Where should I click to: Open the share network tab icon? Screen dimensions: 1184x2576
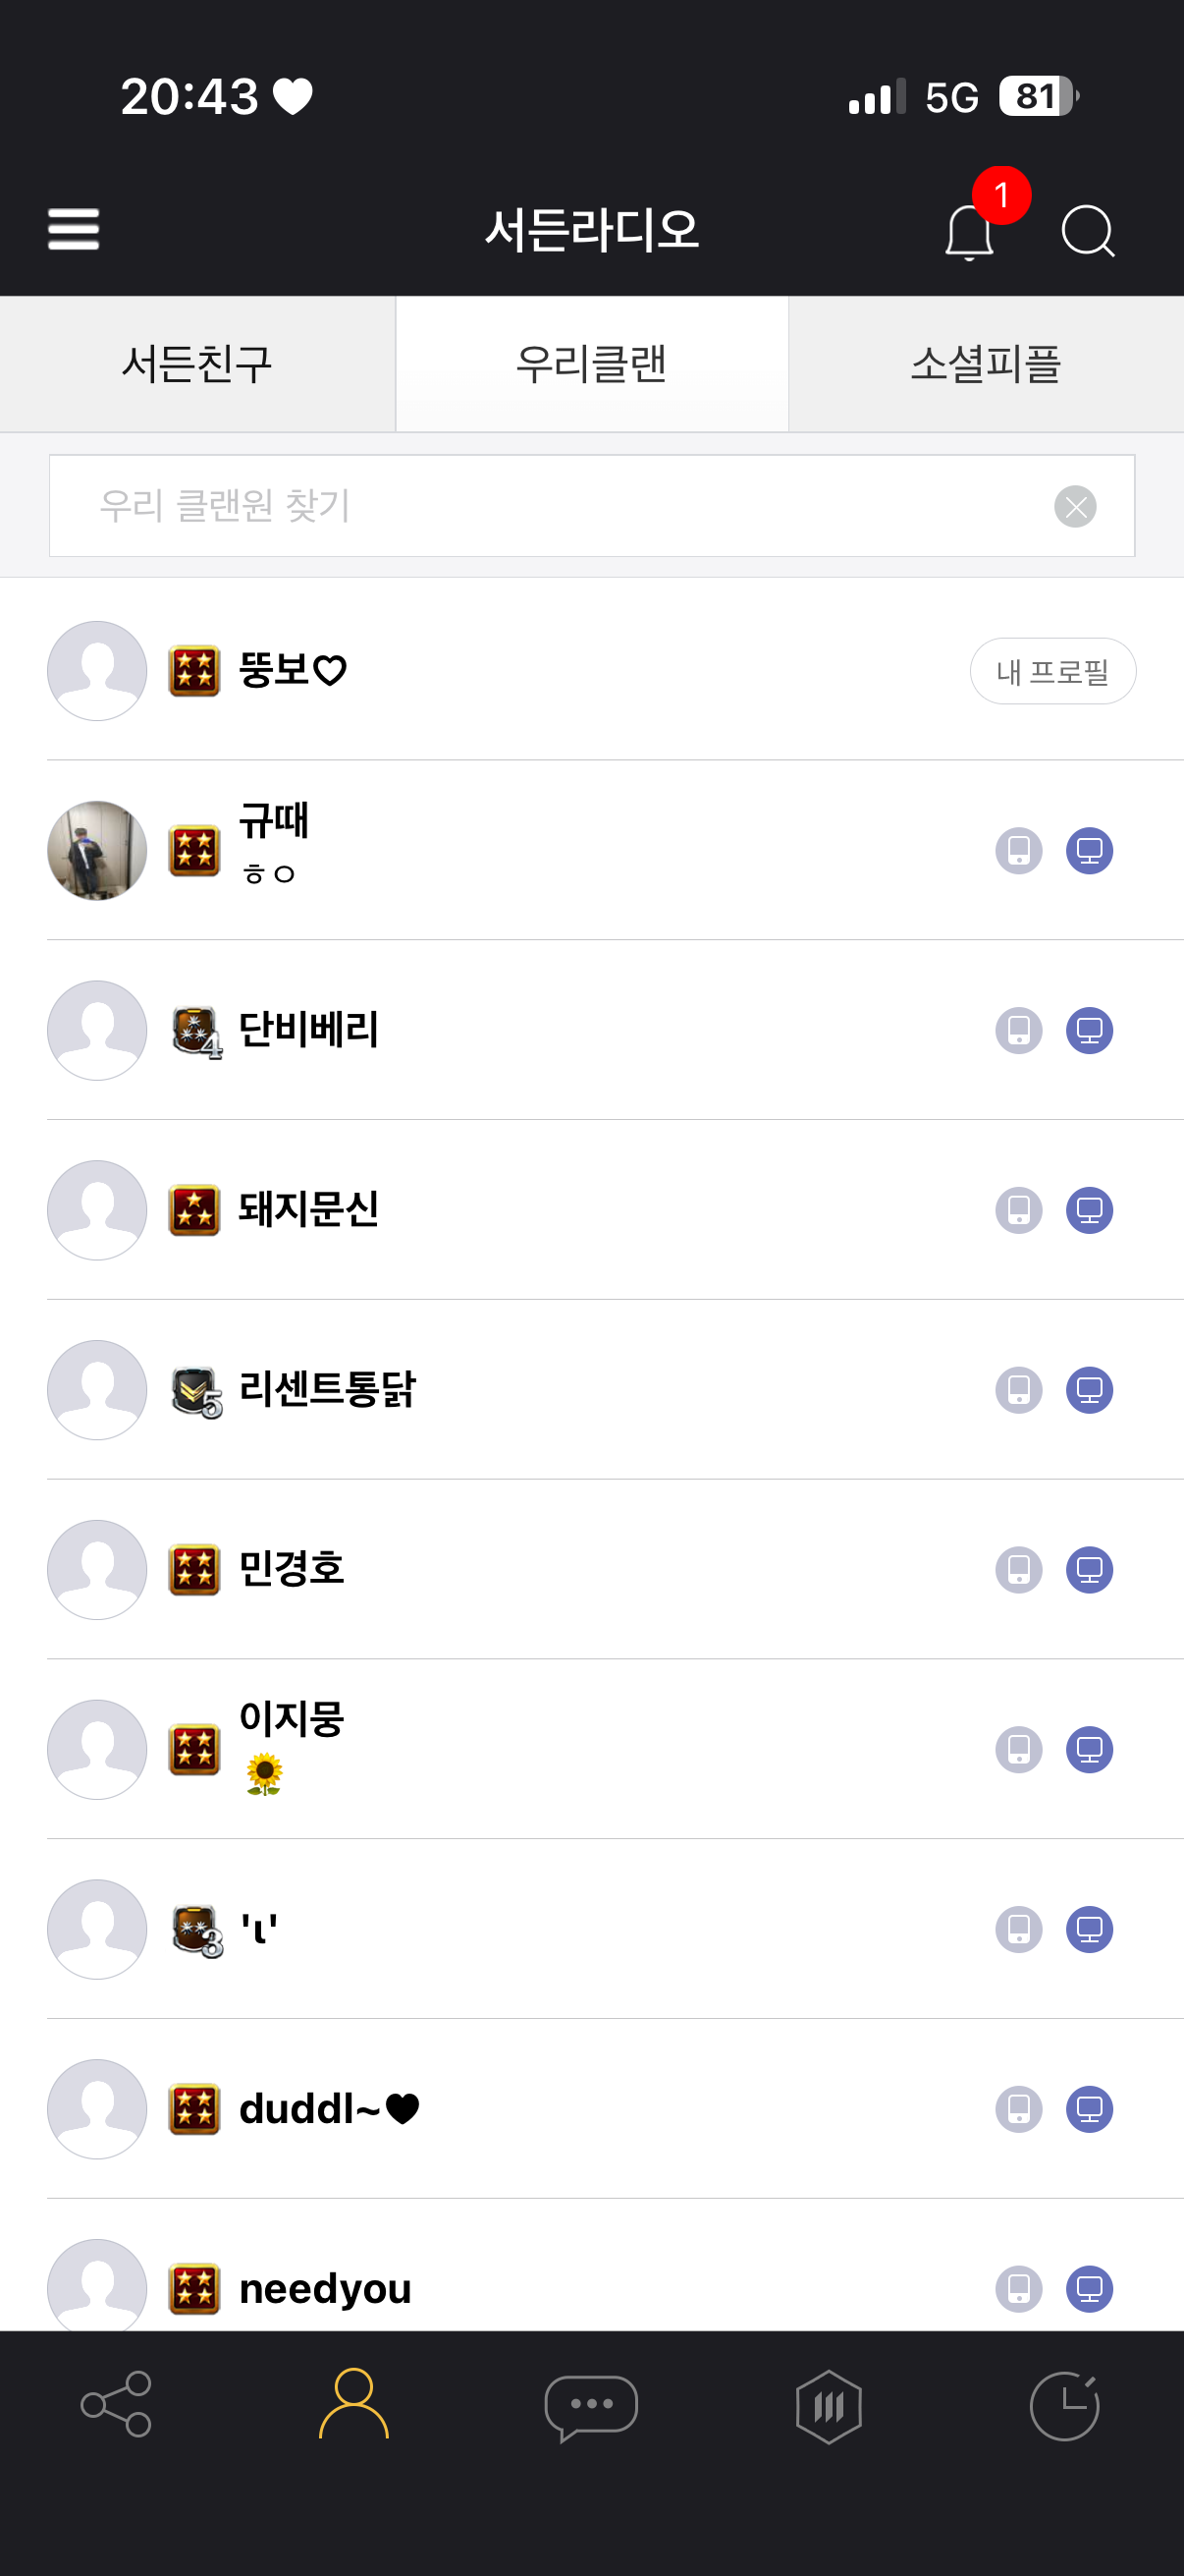pos(116,2404)
